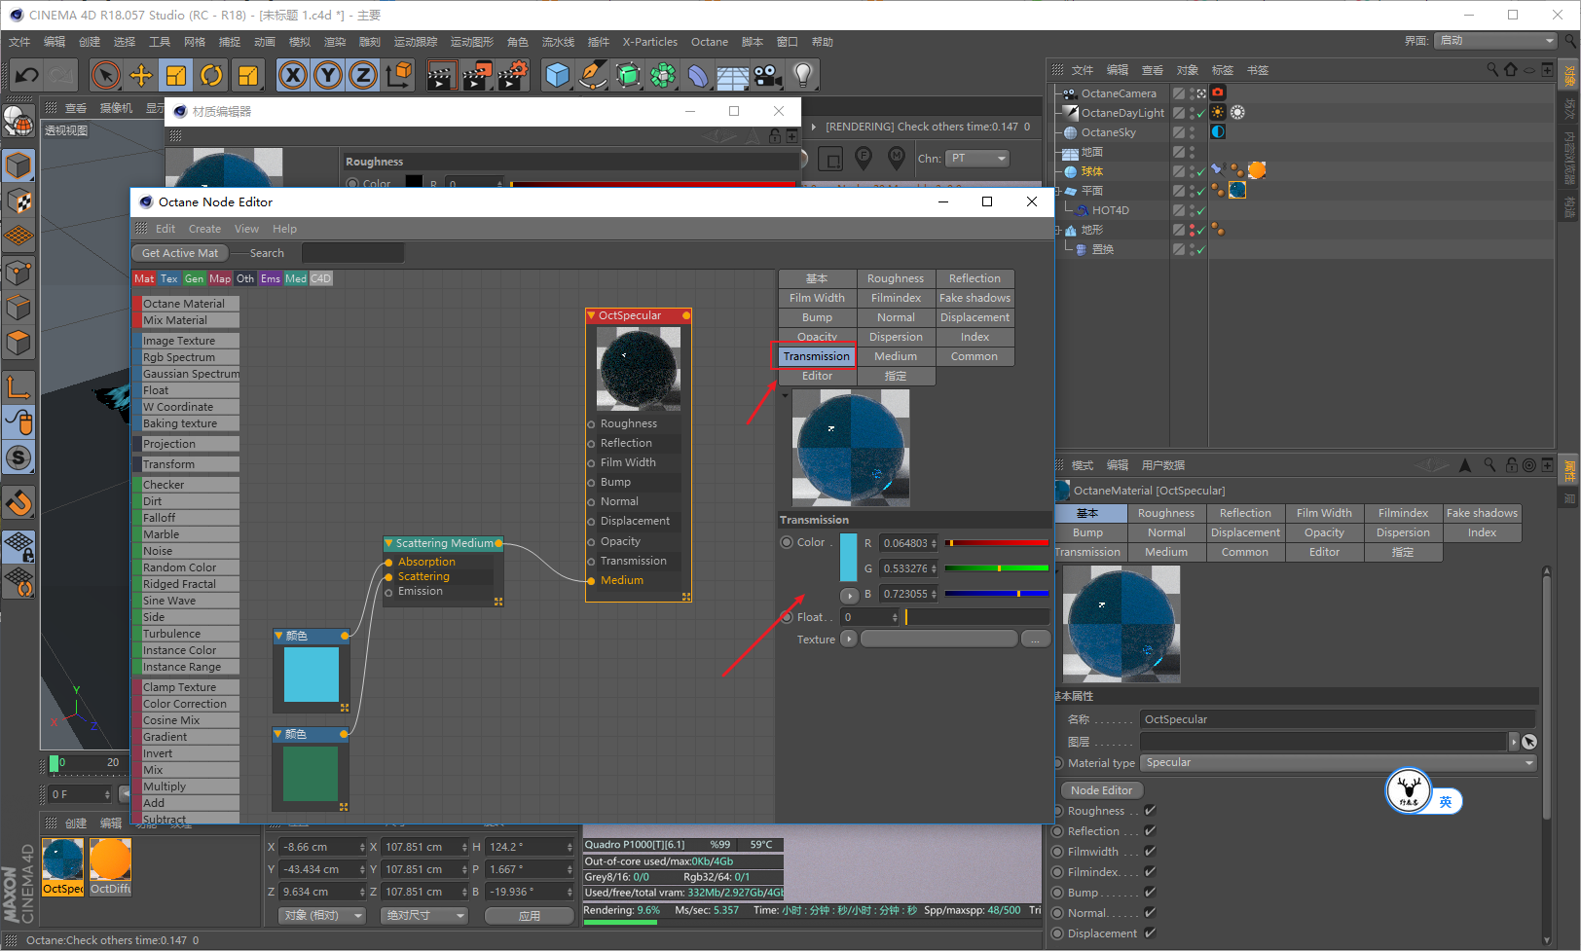
Task: Click the Texture browse ellipsis button
Action: click(x=1036, y=639)
